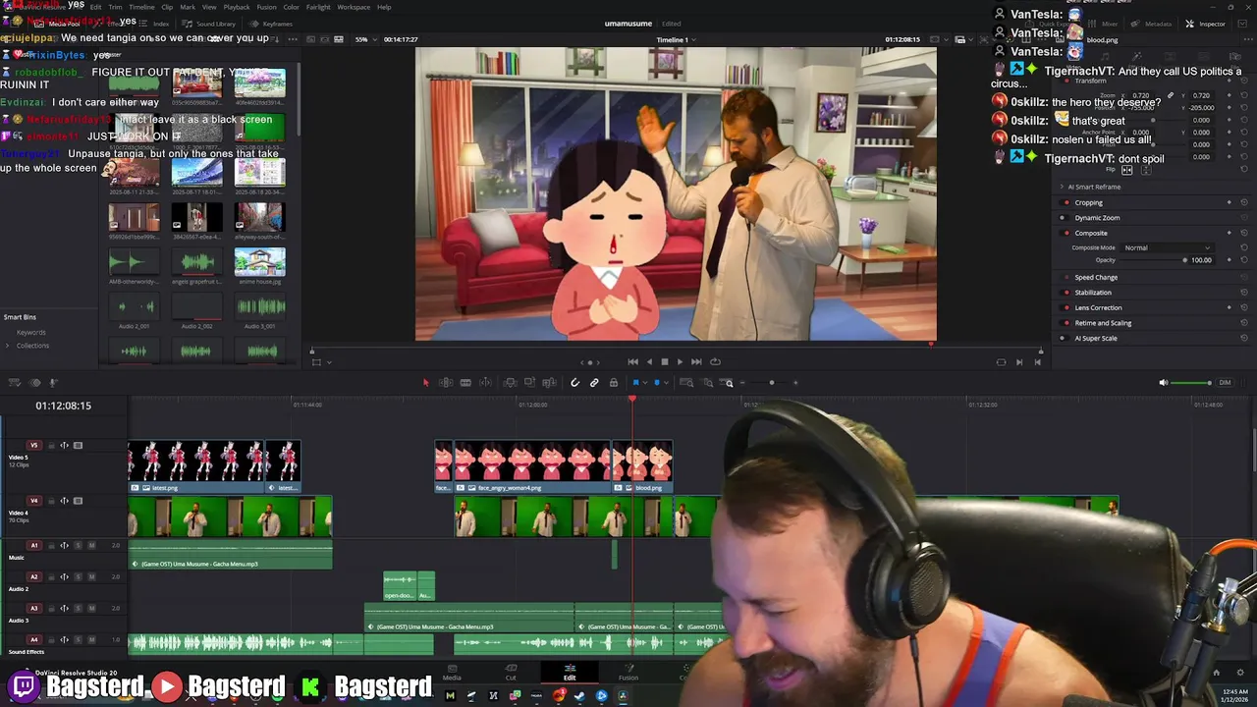Viewport: 1257px width, 707px height.
Task: Open the Timeline menu
Action: coord(141,7)
